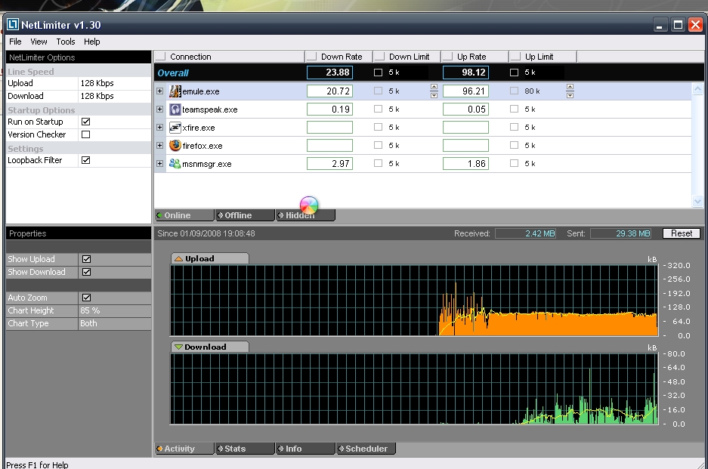Click the Sent total 29.38 MB field
The width and height of the screenshot is (708, 469).
coord(621,233)
